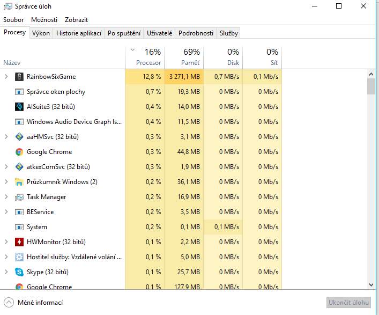Switch to the Výkon tab

click(x=41, y=33)
